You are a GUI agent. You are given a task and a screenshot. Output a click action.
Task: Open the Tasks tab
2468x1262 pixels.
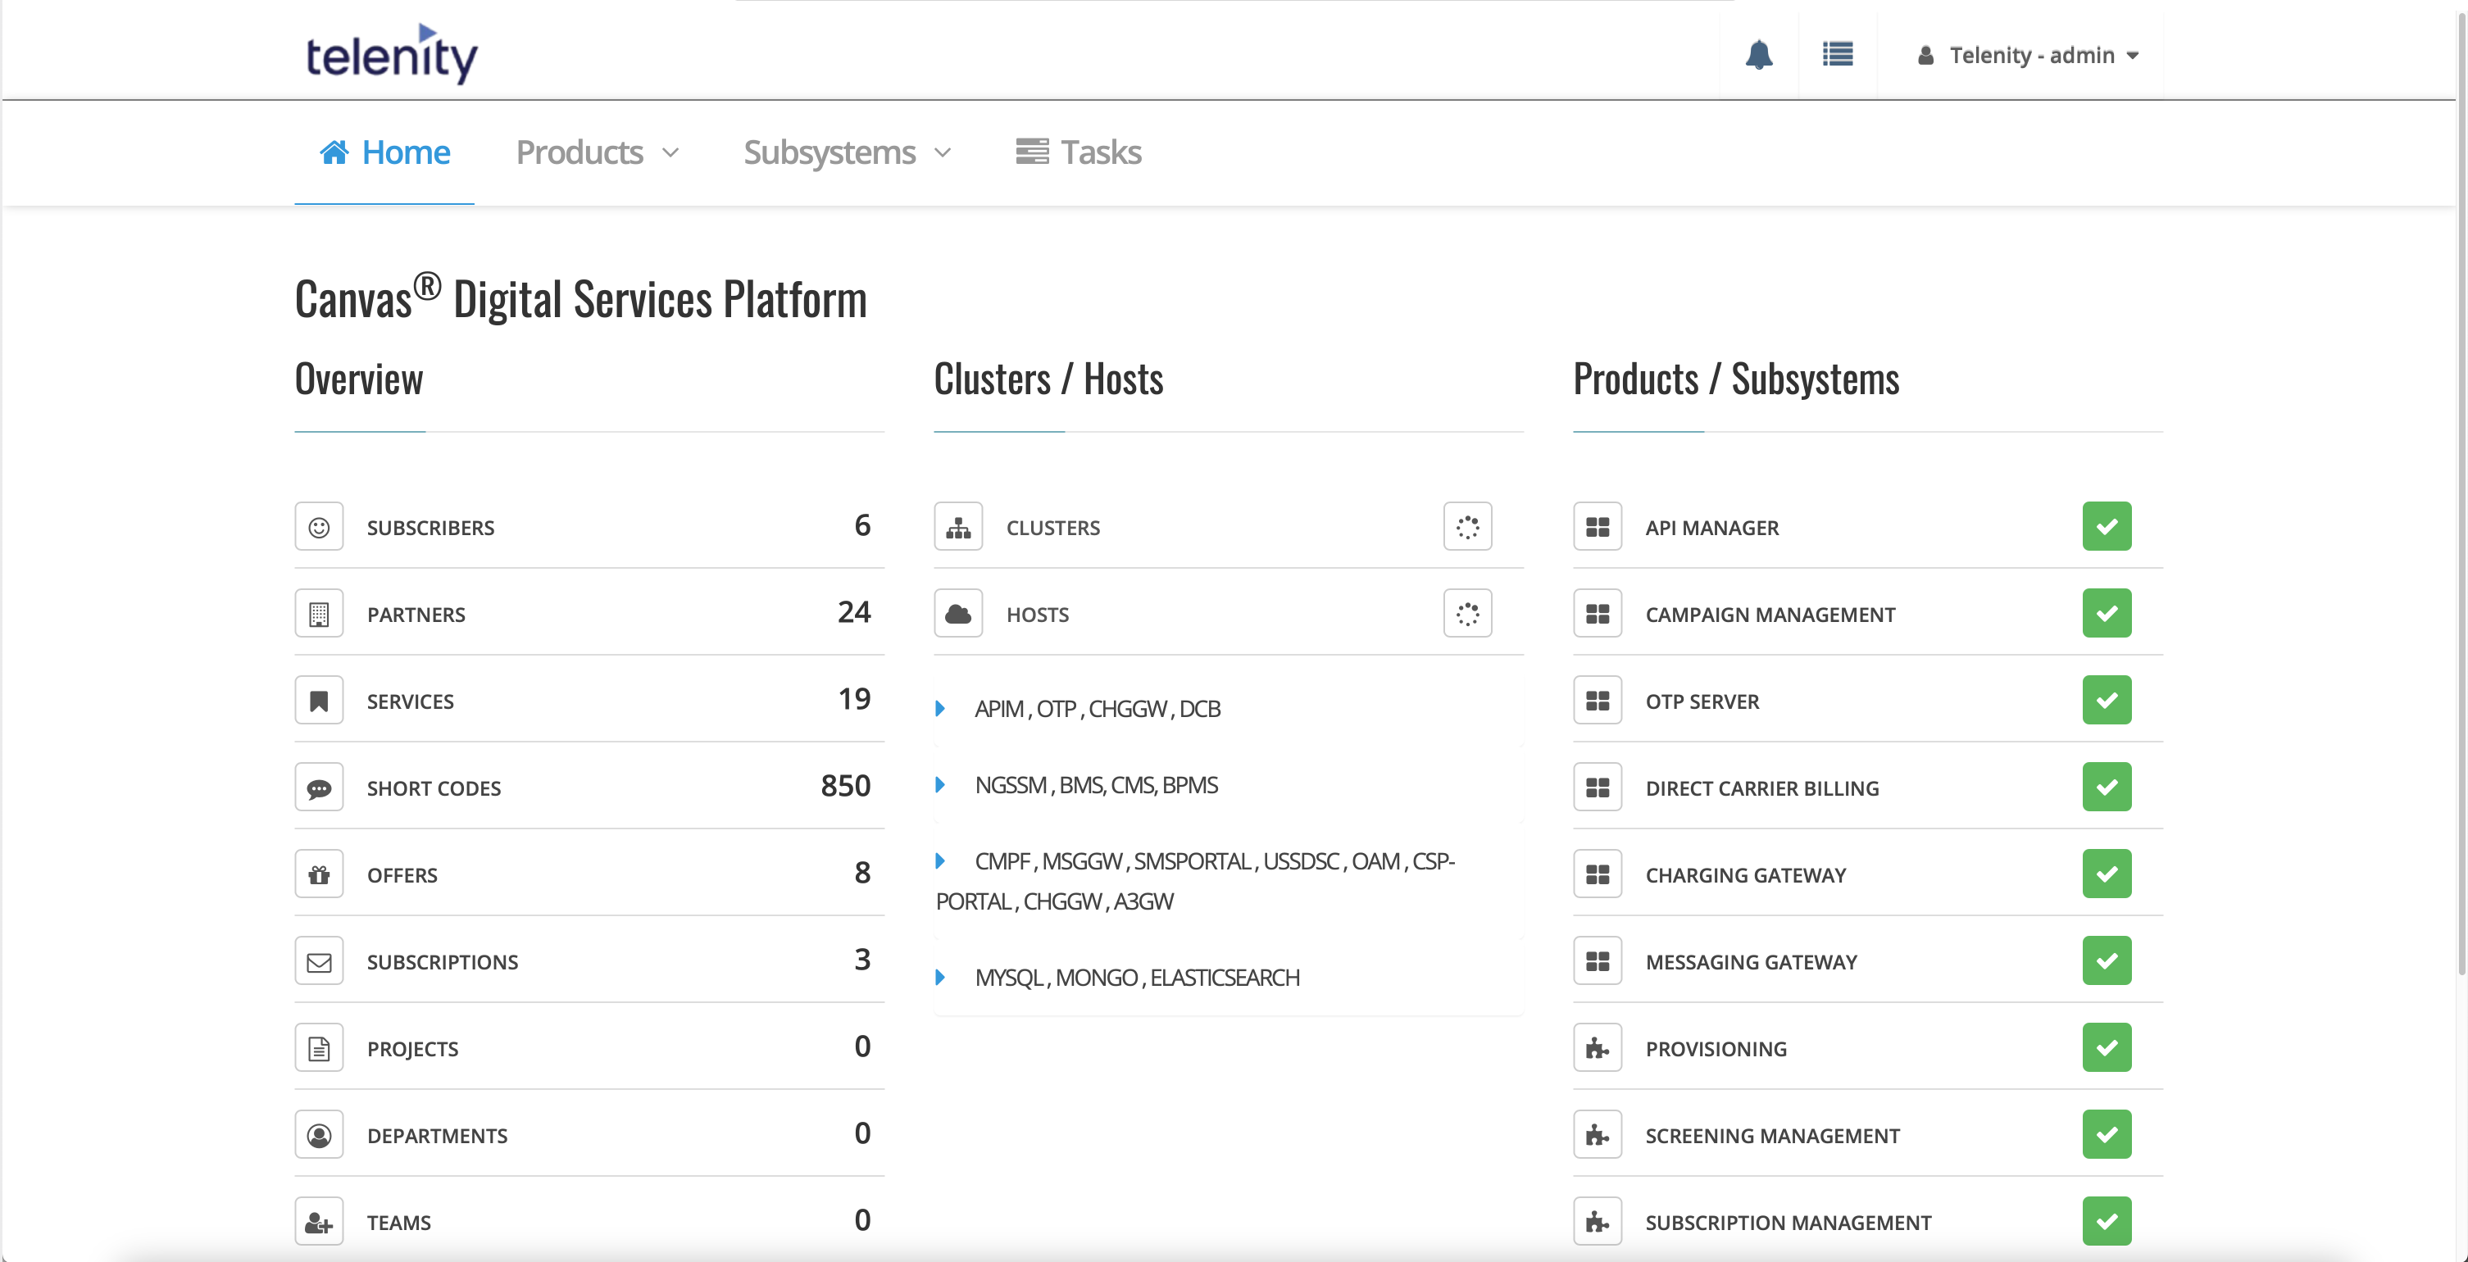(x=1079, y=152)
